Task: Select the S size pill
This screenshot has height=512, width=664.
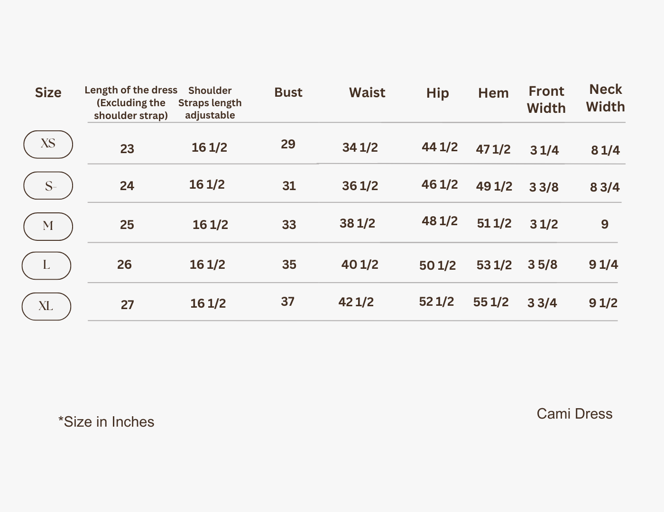Action: coord(48,185)
